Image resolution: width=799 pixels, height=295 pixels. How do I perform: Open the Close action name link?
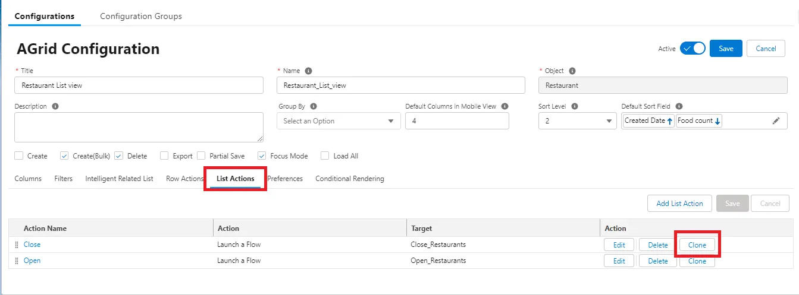click(x=32, y=245)
